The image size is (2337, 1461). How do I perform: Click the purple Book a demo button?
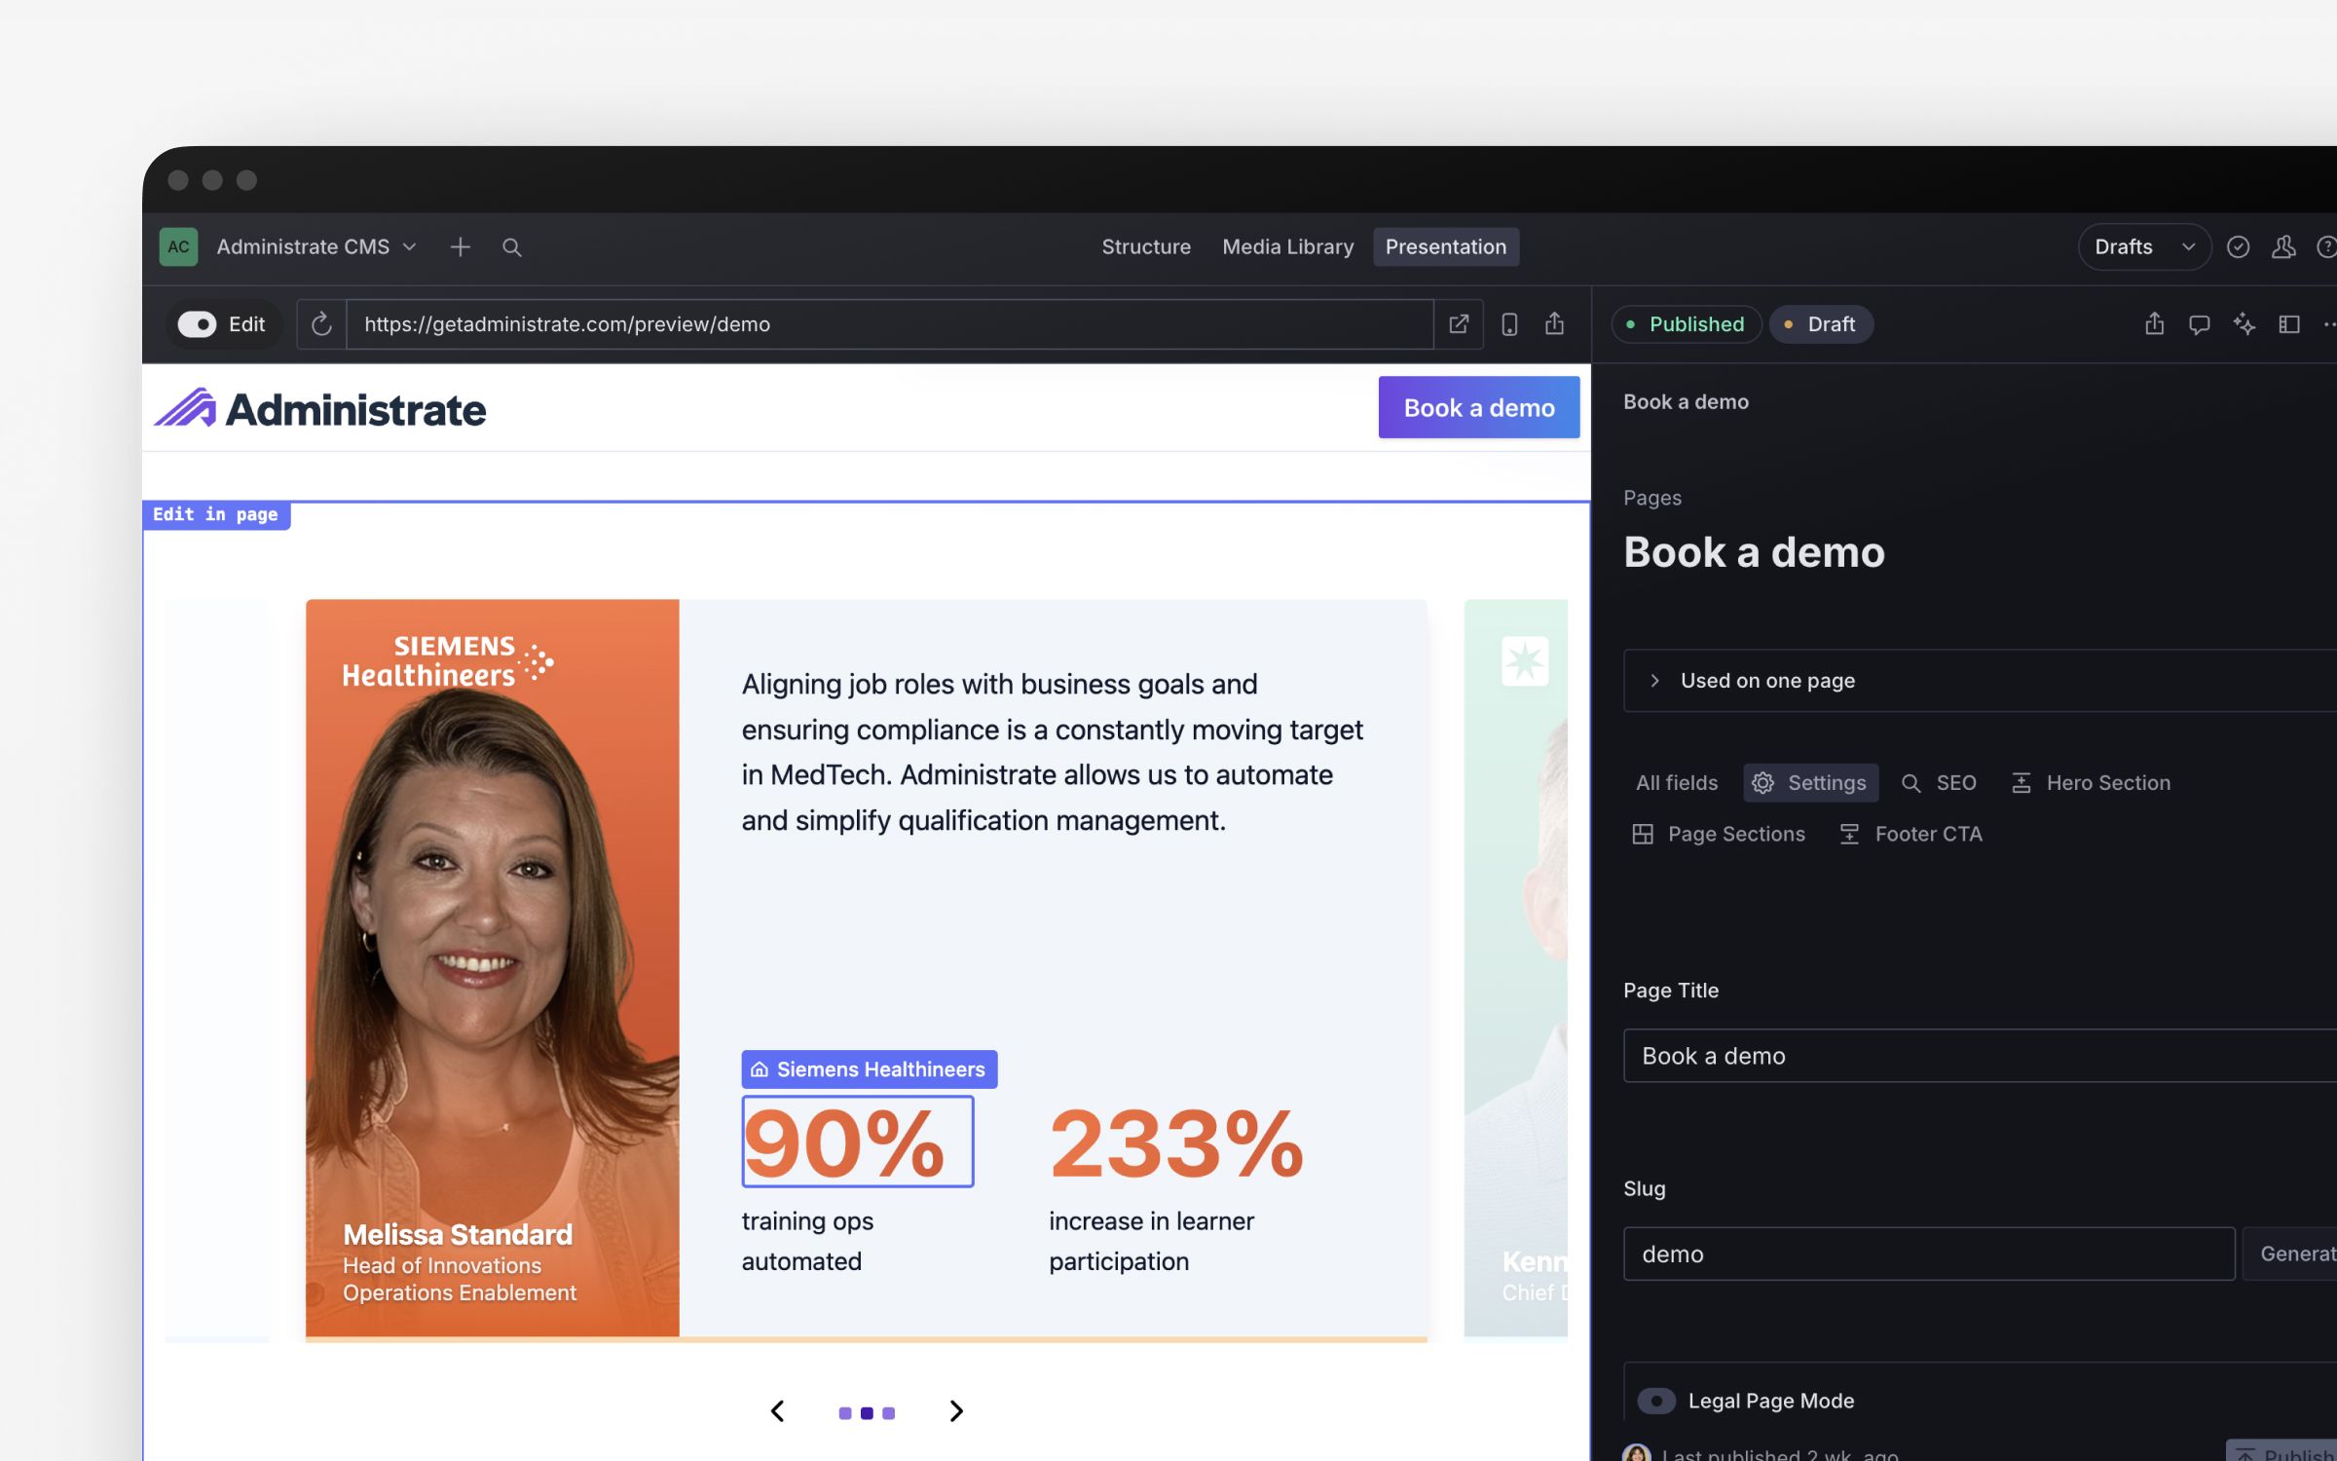point(1478,408)
